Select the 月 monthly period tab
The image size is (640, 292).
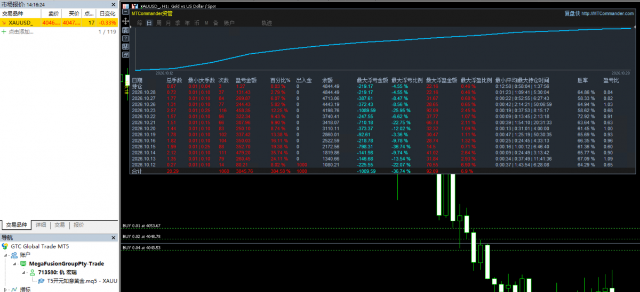[168, 23]
